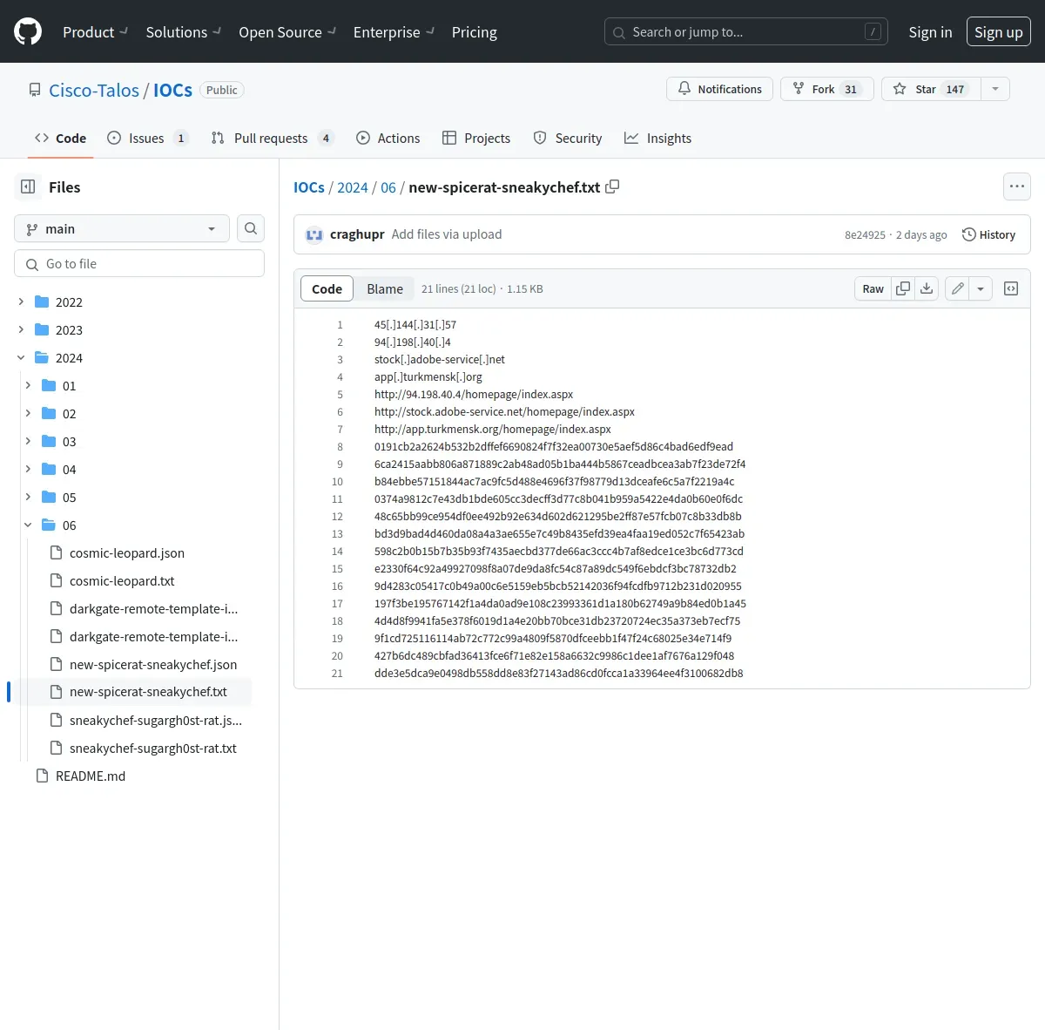Click the Sign up button
Viewport: 1045px width, 1030px height.
pyautogui.click(x=999, y=32)
